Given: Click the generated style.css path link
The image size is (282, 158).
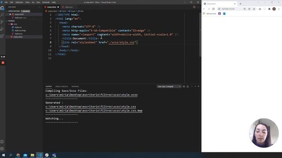Looking at the screenshot, I should 91,107.
